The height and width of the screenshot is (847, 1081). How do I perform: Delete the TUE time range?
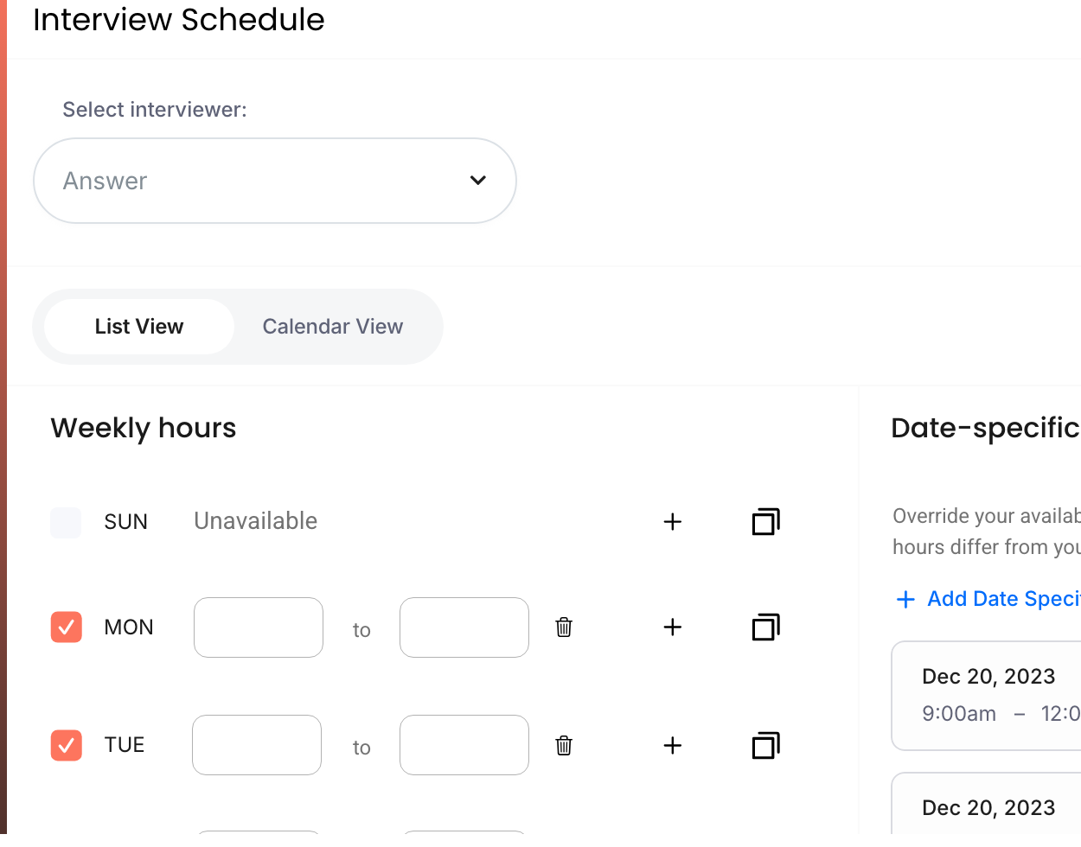(564, 746)
